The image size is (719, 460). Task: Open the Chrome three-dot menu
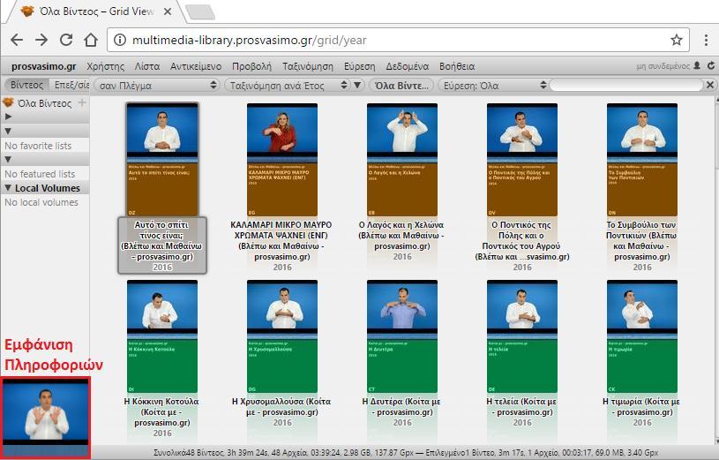(x=706, y=40)
